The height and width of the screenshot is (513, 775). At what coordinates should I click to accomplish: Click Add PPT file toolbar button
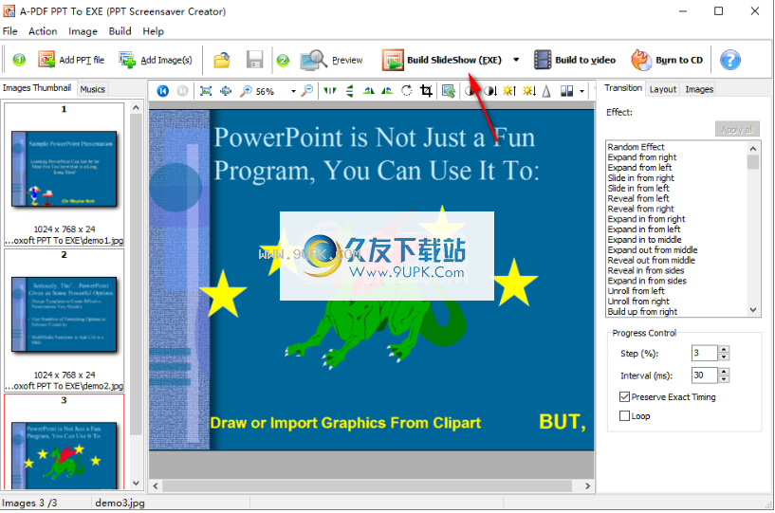tap(72, 60)
